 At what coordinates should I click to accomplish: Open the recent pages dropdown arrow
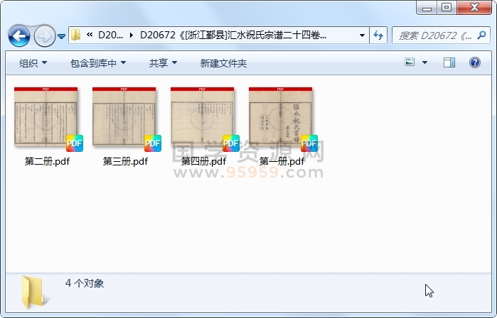pyautogui.click(x=62, y=36)
